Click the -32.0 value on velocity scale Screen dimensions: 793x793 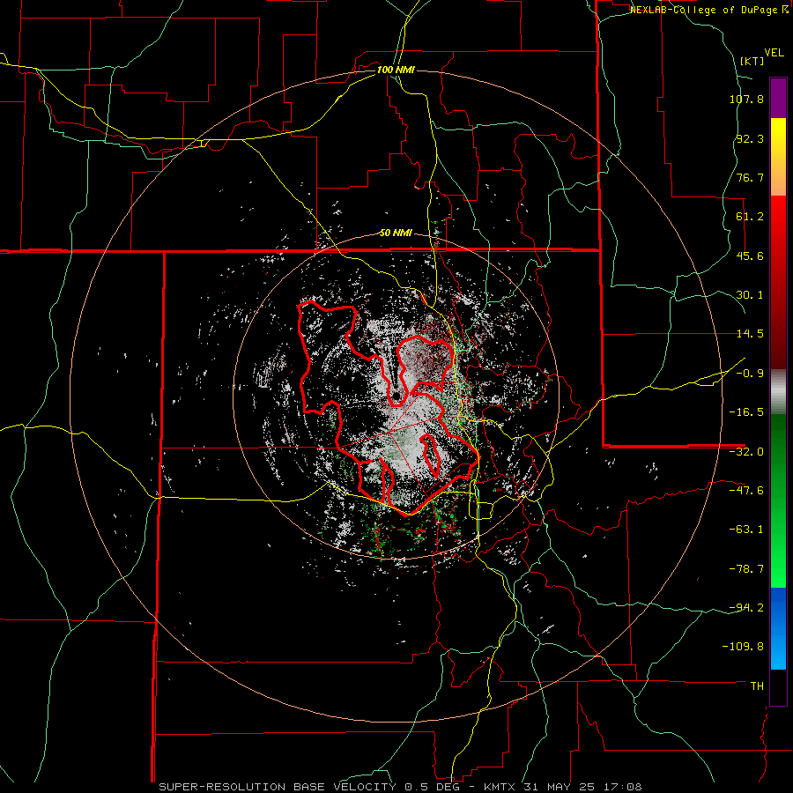[746, 452]
